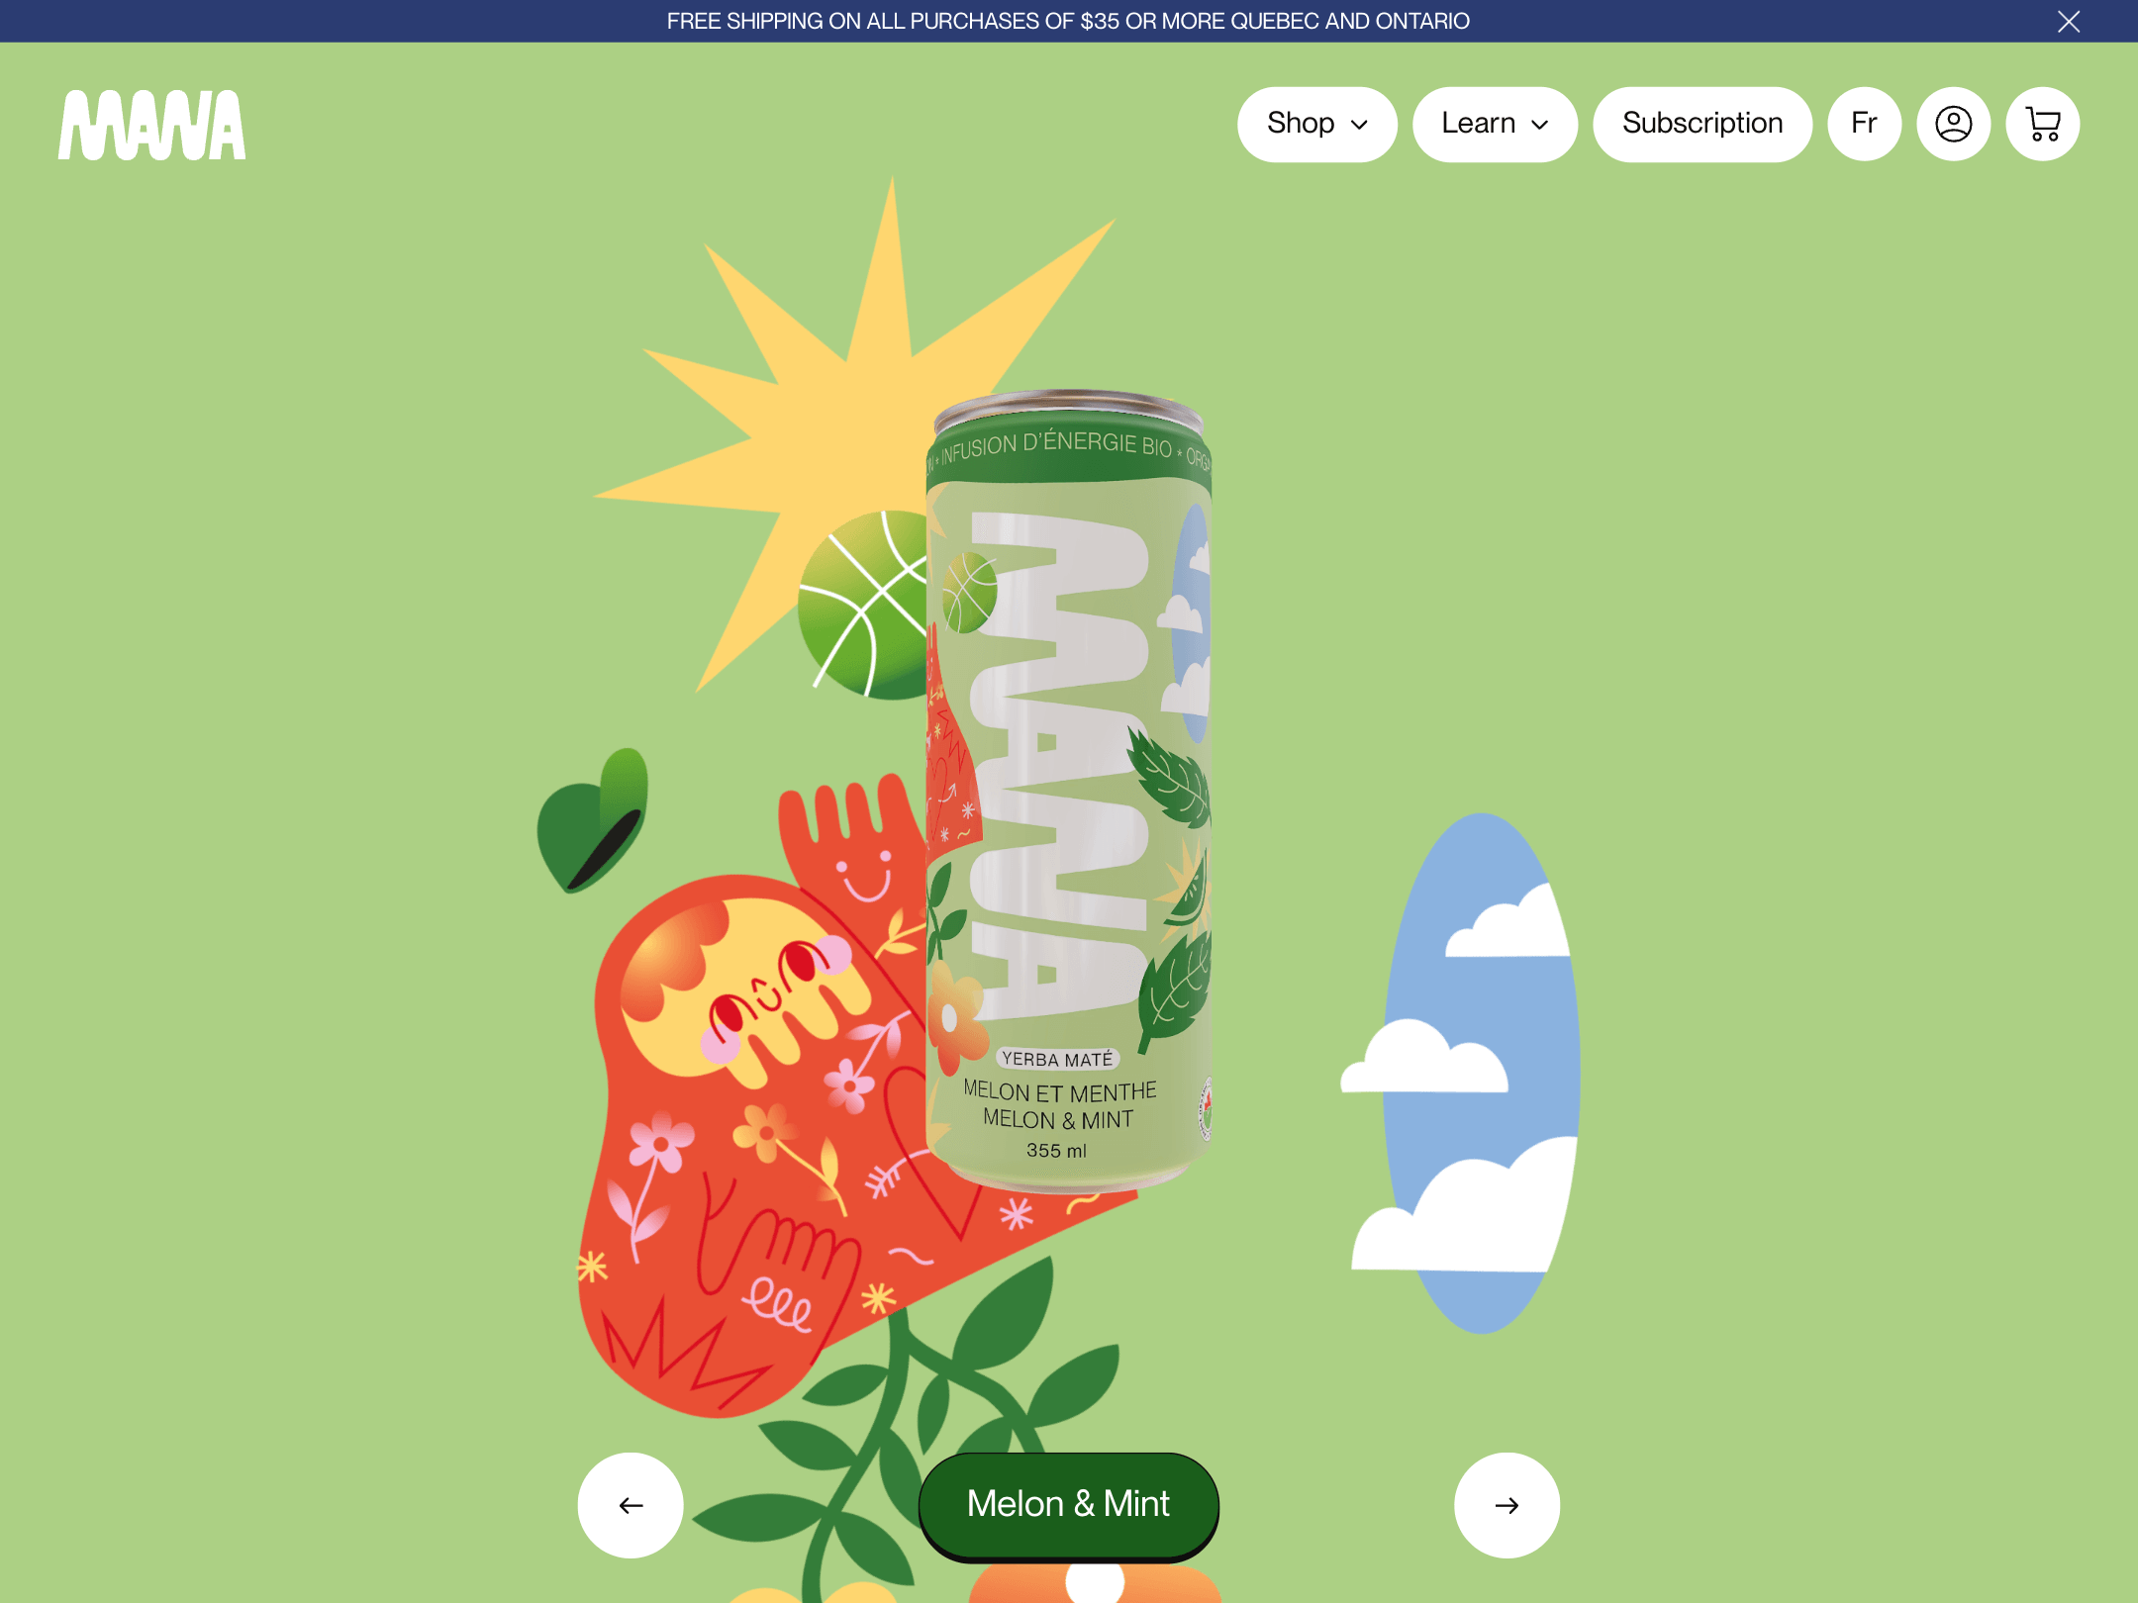Click the green melon ball illustration
This screenshot has height=1603, width=2138.
tap(863, 606)
